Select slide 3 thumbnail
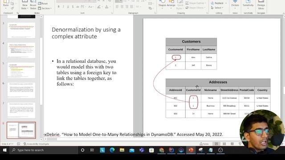 21,30
